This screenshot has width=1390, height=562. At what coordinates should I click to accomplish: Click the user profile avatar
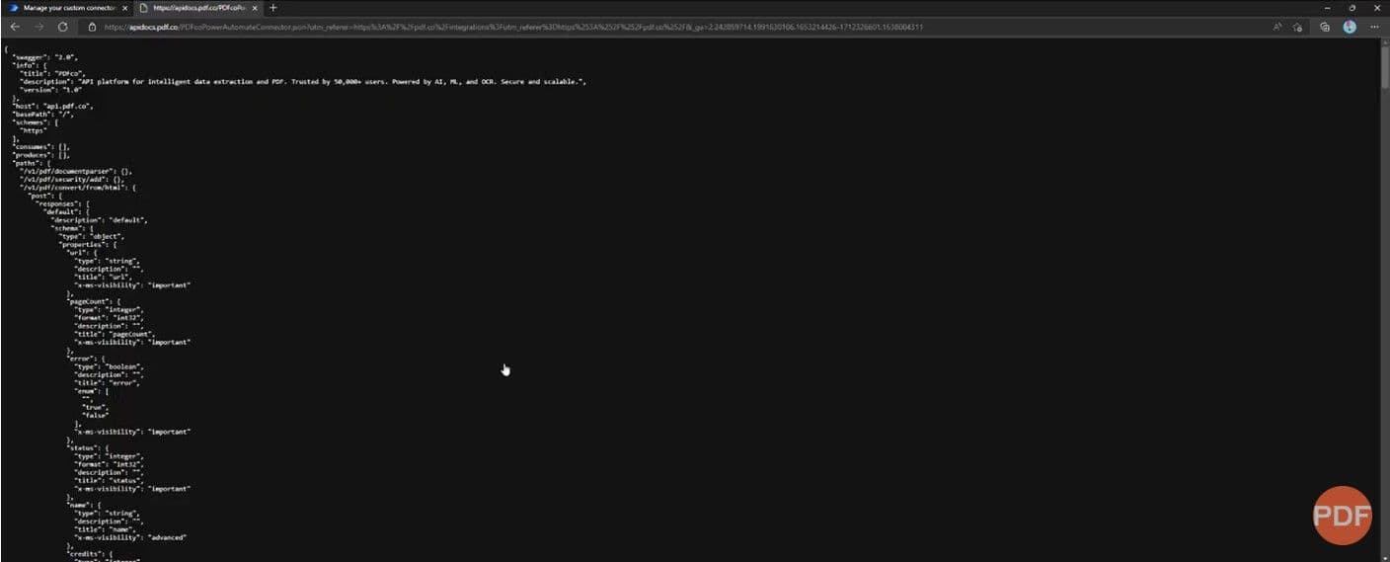pyautogui.click(x=1350, y=27)
